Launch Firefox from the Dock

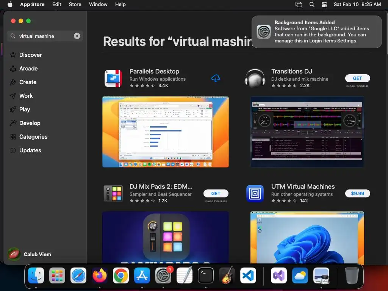tap(100, 275)
